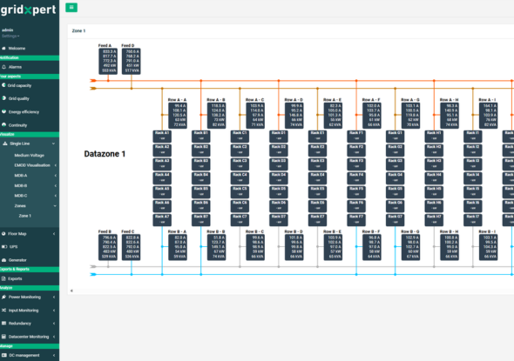Click the Power Monitoring icon

(x=4, y=297)
